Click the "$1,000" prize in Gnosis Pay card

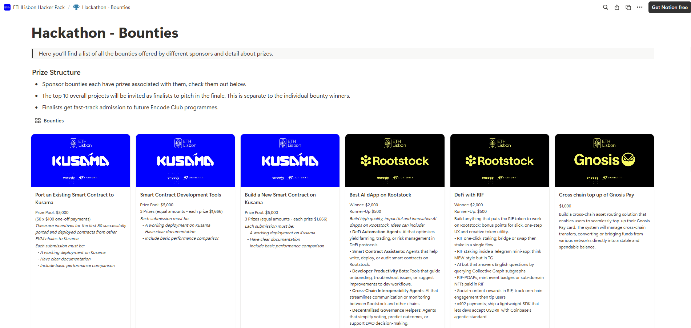click(x=565, y=206)
